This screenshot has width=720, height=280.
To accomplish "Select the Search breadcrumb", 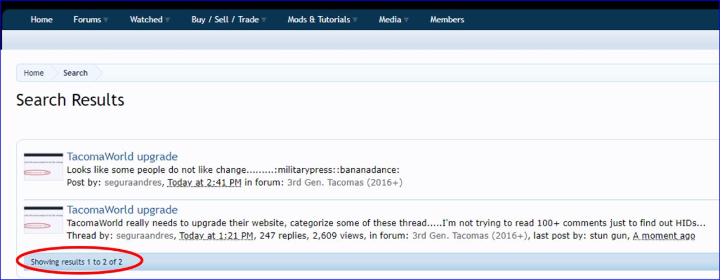I will 75,73.
